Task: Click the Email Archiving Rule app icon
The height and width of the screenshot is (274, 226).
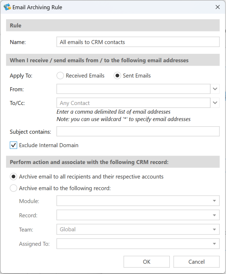Action: coord(7,7)
